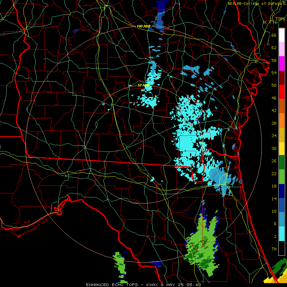Click the black TH threshold swatch
This screenshot has height=287, width=287.
click(x=282, y=248)
